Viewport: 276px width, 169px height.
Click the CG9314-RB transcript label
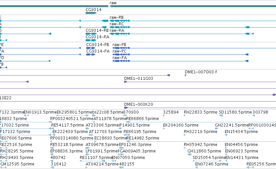pos(97,30)
